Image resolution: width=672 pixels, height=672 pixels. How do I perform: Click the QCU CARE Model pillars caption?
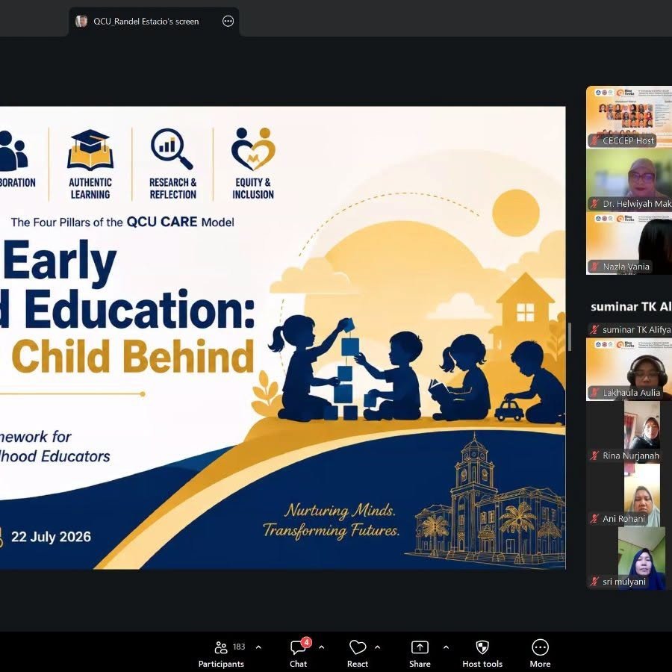click(122, 222)
